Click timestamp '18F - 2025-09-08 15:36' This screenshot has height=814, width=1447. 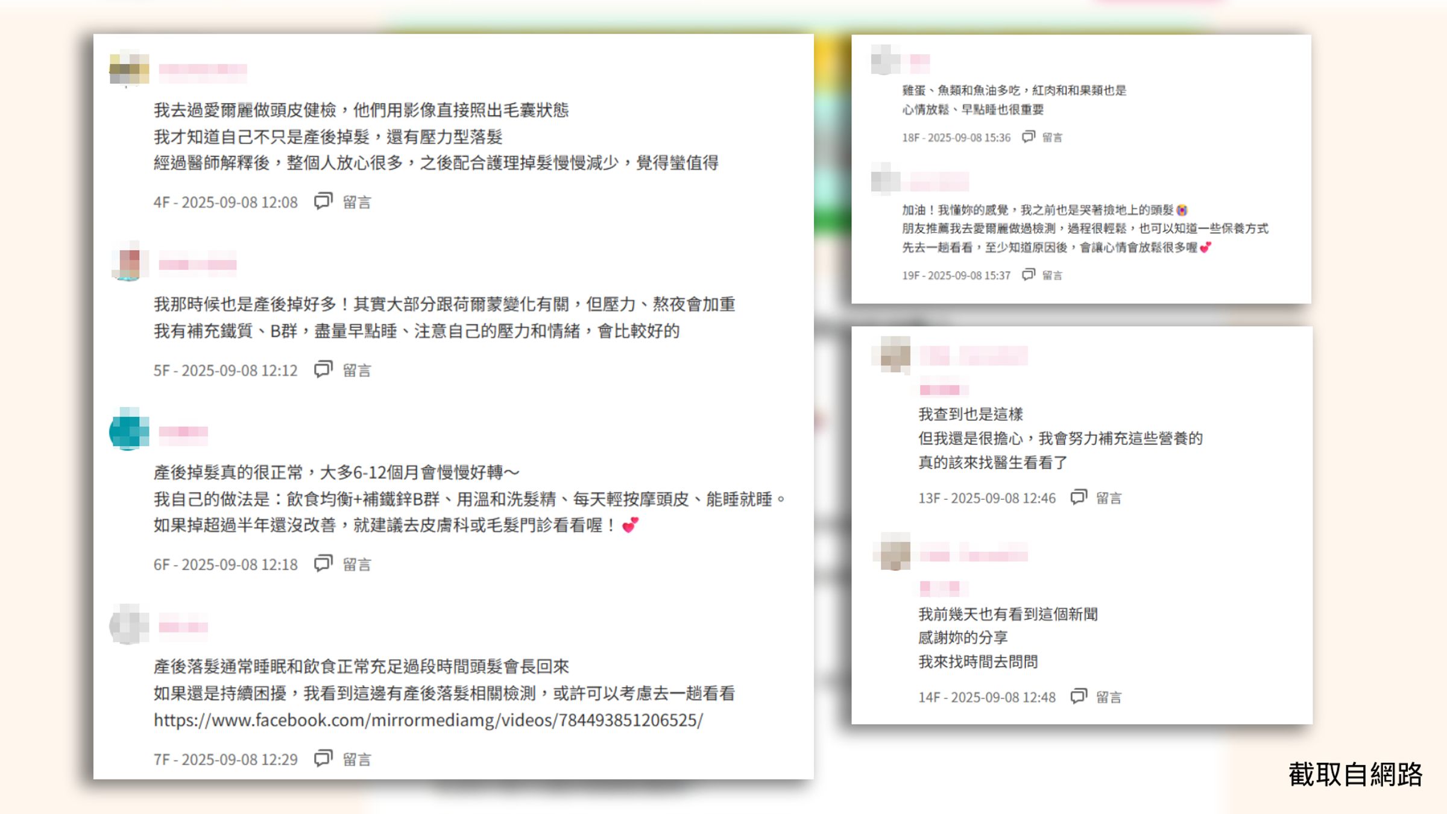pyautogui.click(x=956, y=137)
